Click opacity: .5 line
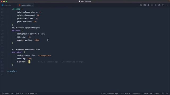This screenshot has width=170, height=95. coord(24,37)
